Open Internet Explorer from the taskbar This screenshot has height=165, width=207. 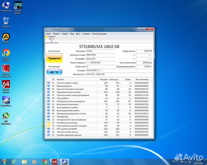15,161
